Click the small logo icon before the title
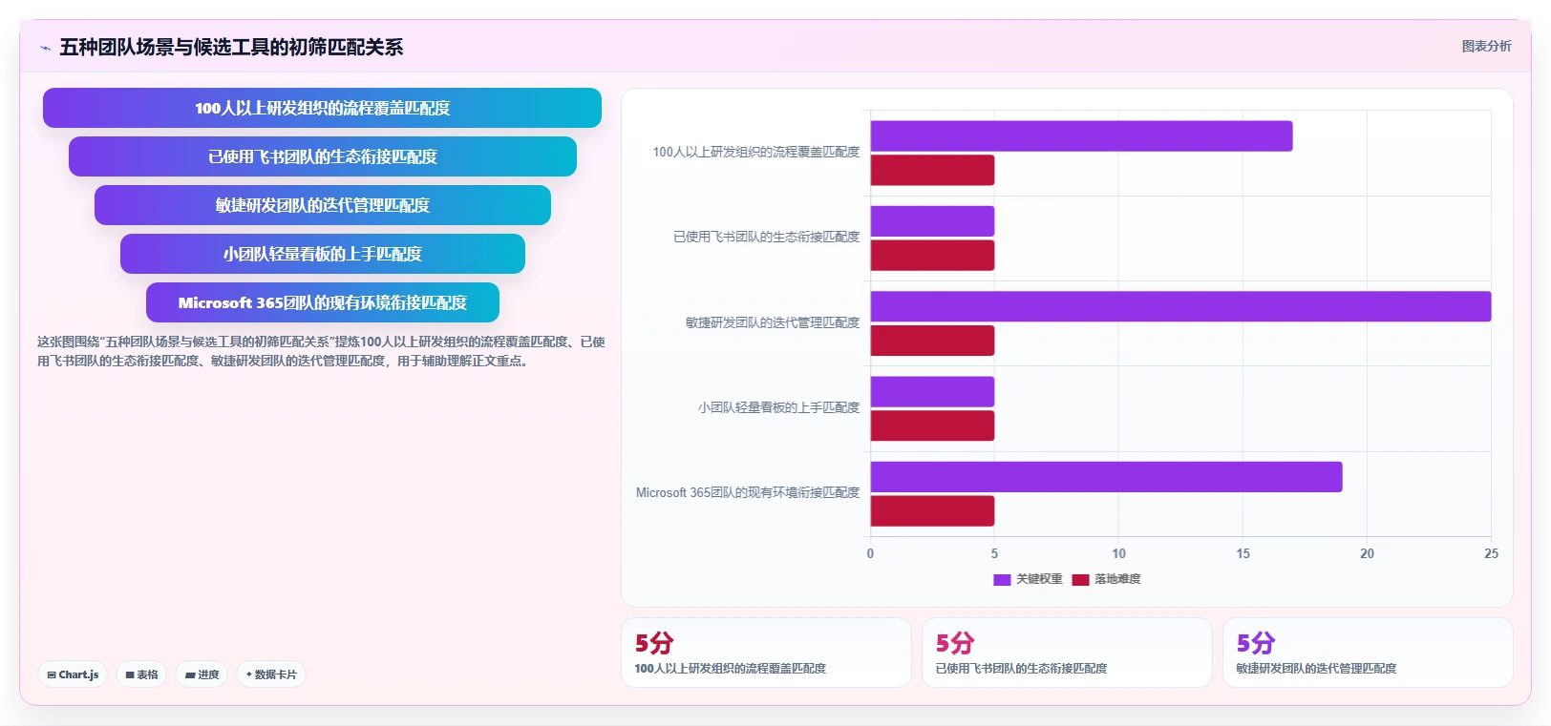1551x726 pixels. [x=45, y=48]
